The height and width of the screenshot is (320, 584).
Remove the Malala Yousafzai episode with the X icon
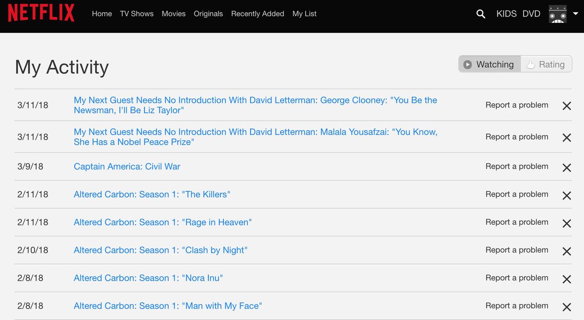coord(566,137)
